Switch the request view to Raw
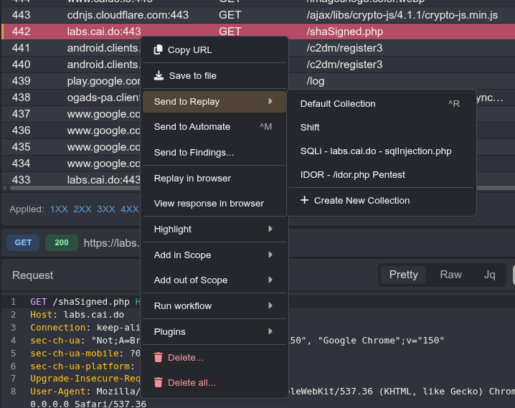Viewport: 515px width, 408px height. 450,275
